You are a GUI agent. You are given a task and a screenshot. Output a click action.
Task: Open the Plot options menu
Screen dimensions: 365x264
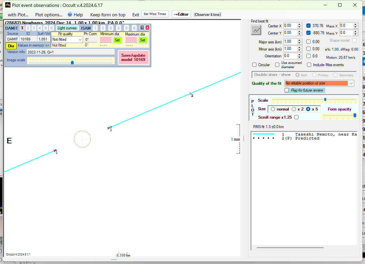[49, 15]
